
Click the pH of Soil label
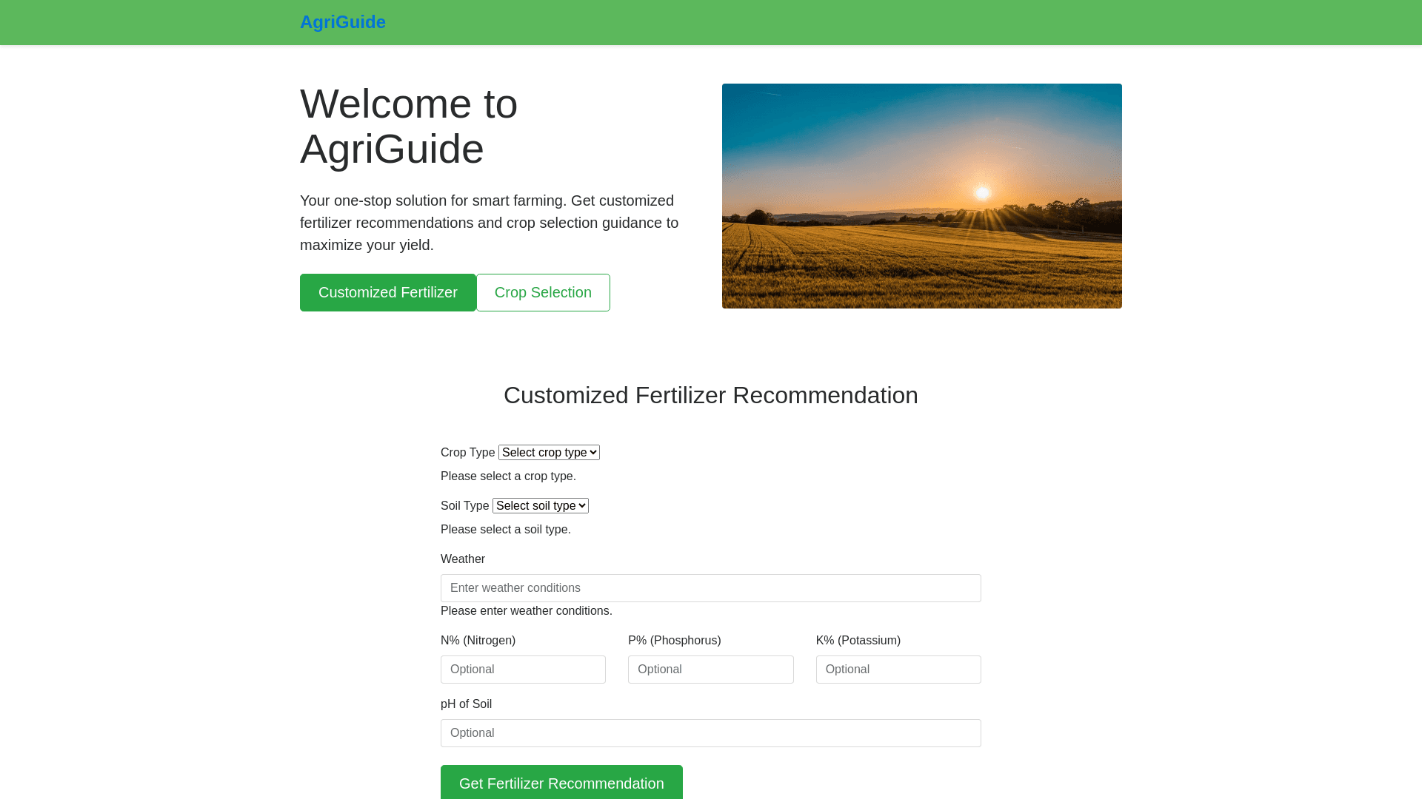(x=466, y=704)
